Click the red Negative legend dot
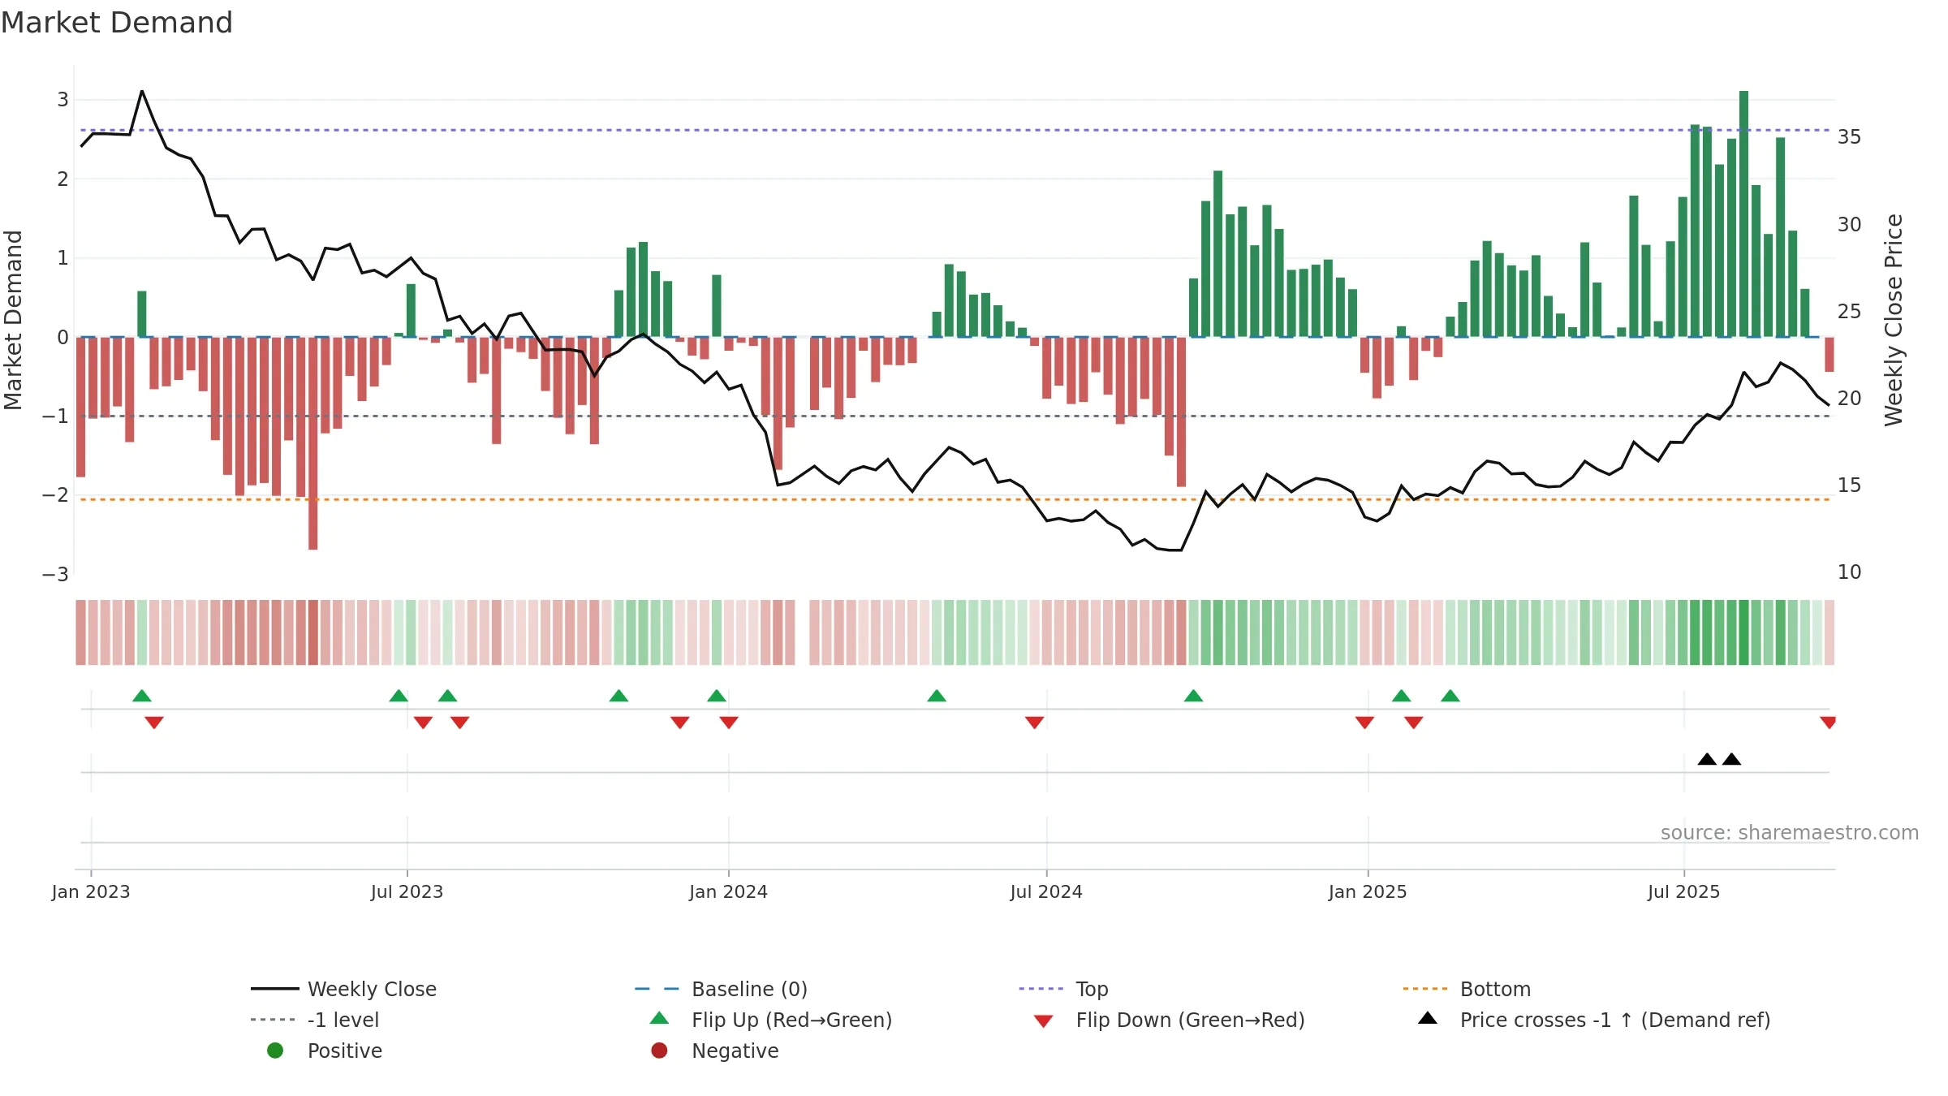 659,1051
